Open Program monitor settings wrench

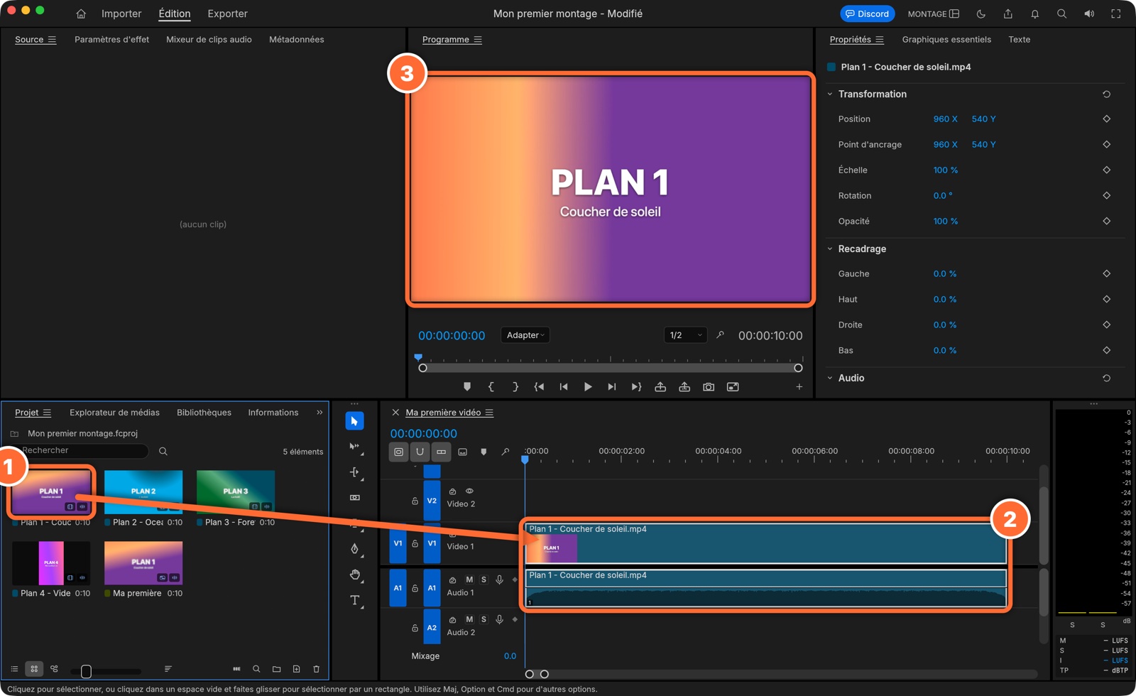click(x=720, y=335)
